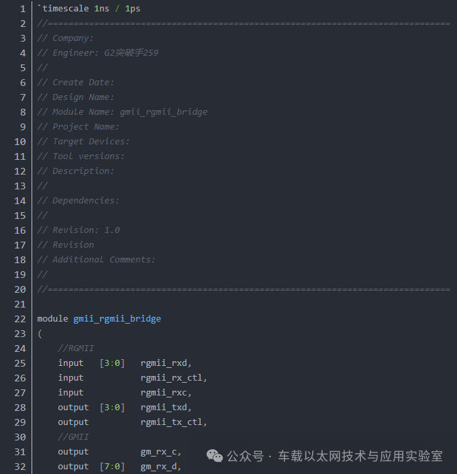This screenshot has height=474, width=457.
Task: Click the rgmii_rxc input port
Action: click(x=166, y=393)
